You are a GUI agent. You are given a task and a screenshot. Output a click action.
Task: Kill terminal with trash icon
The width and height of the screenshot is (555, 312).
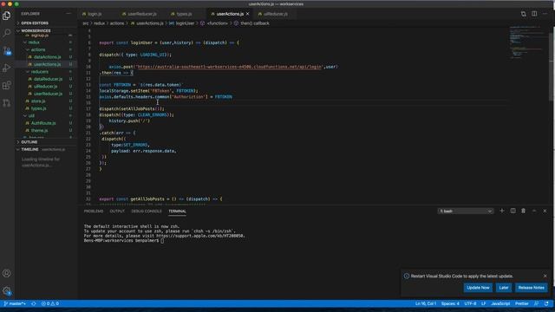(x=523, y=211)
